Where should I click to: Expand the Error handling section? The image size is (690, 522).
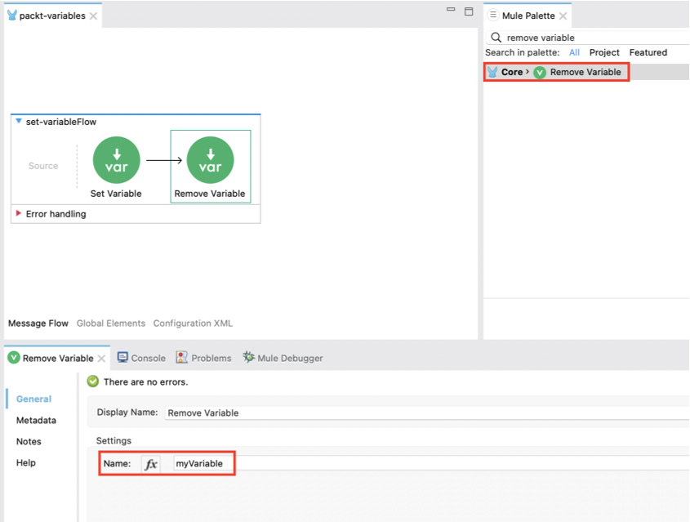18,214
